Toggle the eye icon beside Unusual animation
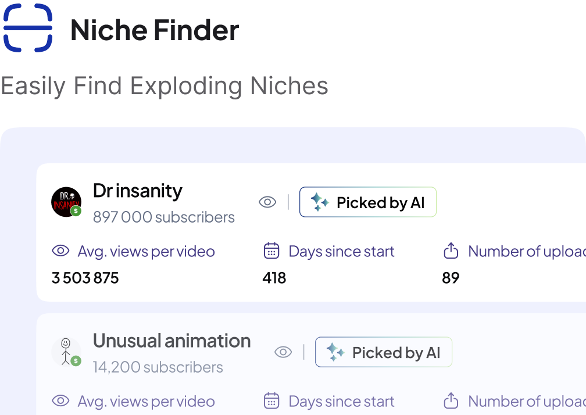Viewport: 586px width, 415px height. pos(283,352)
